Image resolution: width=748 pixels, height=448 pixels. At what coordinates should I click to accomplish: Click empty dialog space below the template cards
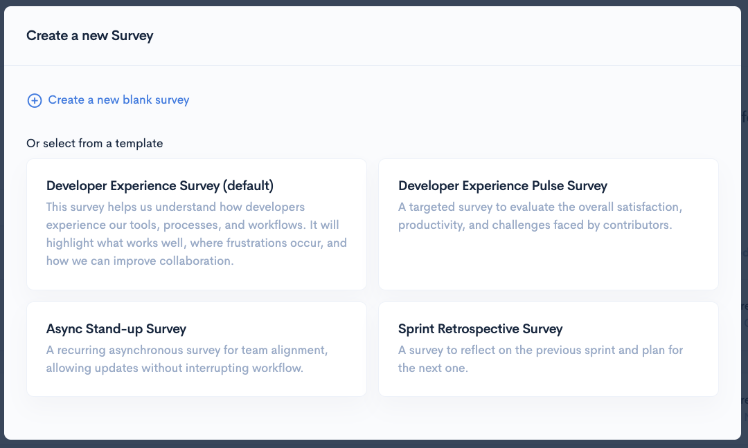tap(374, 417)
